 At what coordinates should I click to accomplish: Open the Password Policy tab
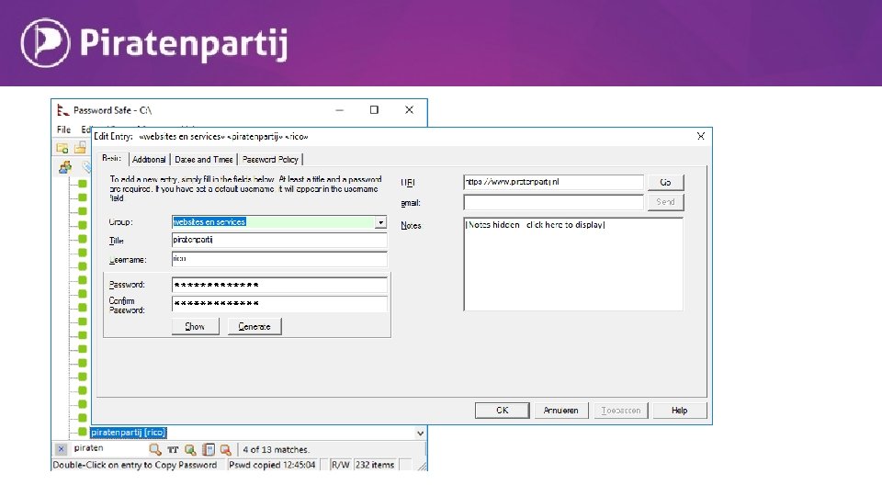270,160
